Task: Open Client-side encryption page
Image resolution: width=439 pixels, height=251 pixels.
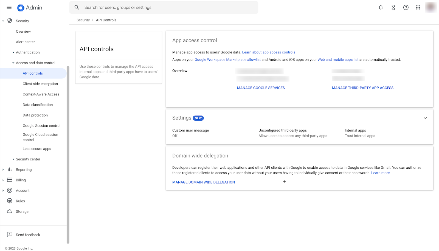Action: tap(40, 84)
